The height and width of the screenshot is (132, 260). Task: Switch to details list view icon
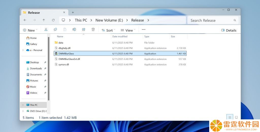[x=230, y=117]
